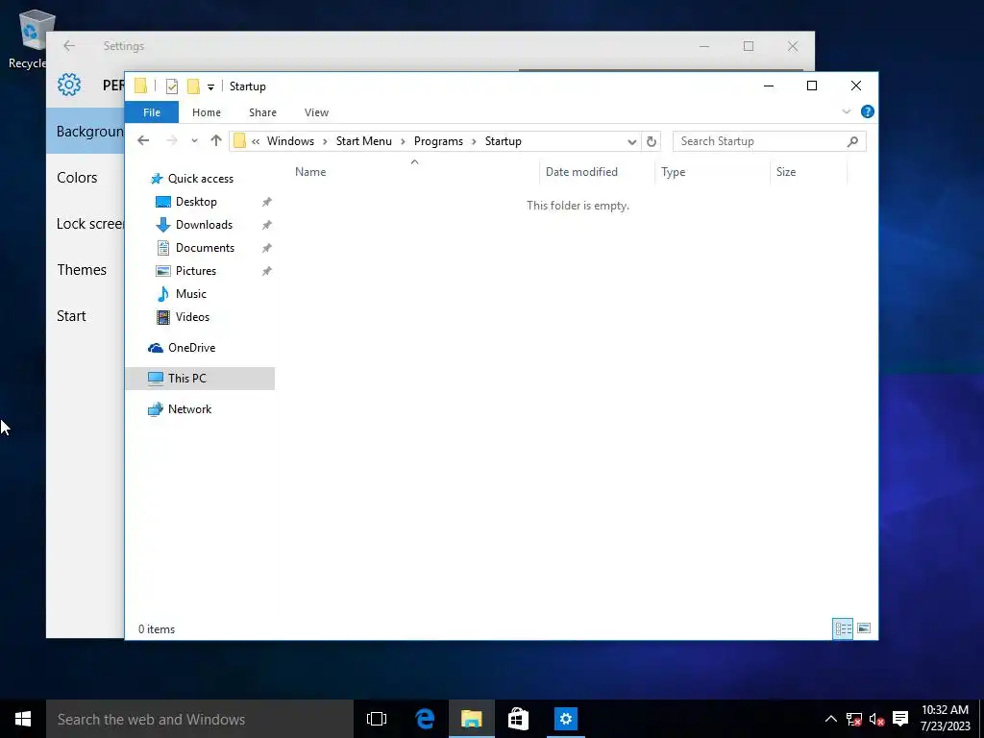Sort by Type column header
This screenshot has width=984, height=738.
click(x=673, y=172)
